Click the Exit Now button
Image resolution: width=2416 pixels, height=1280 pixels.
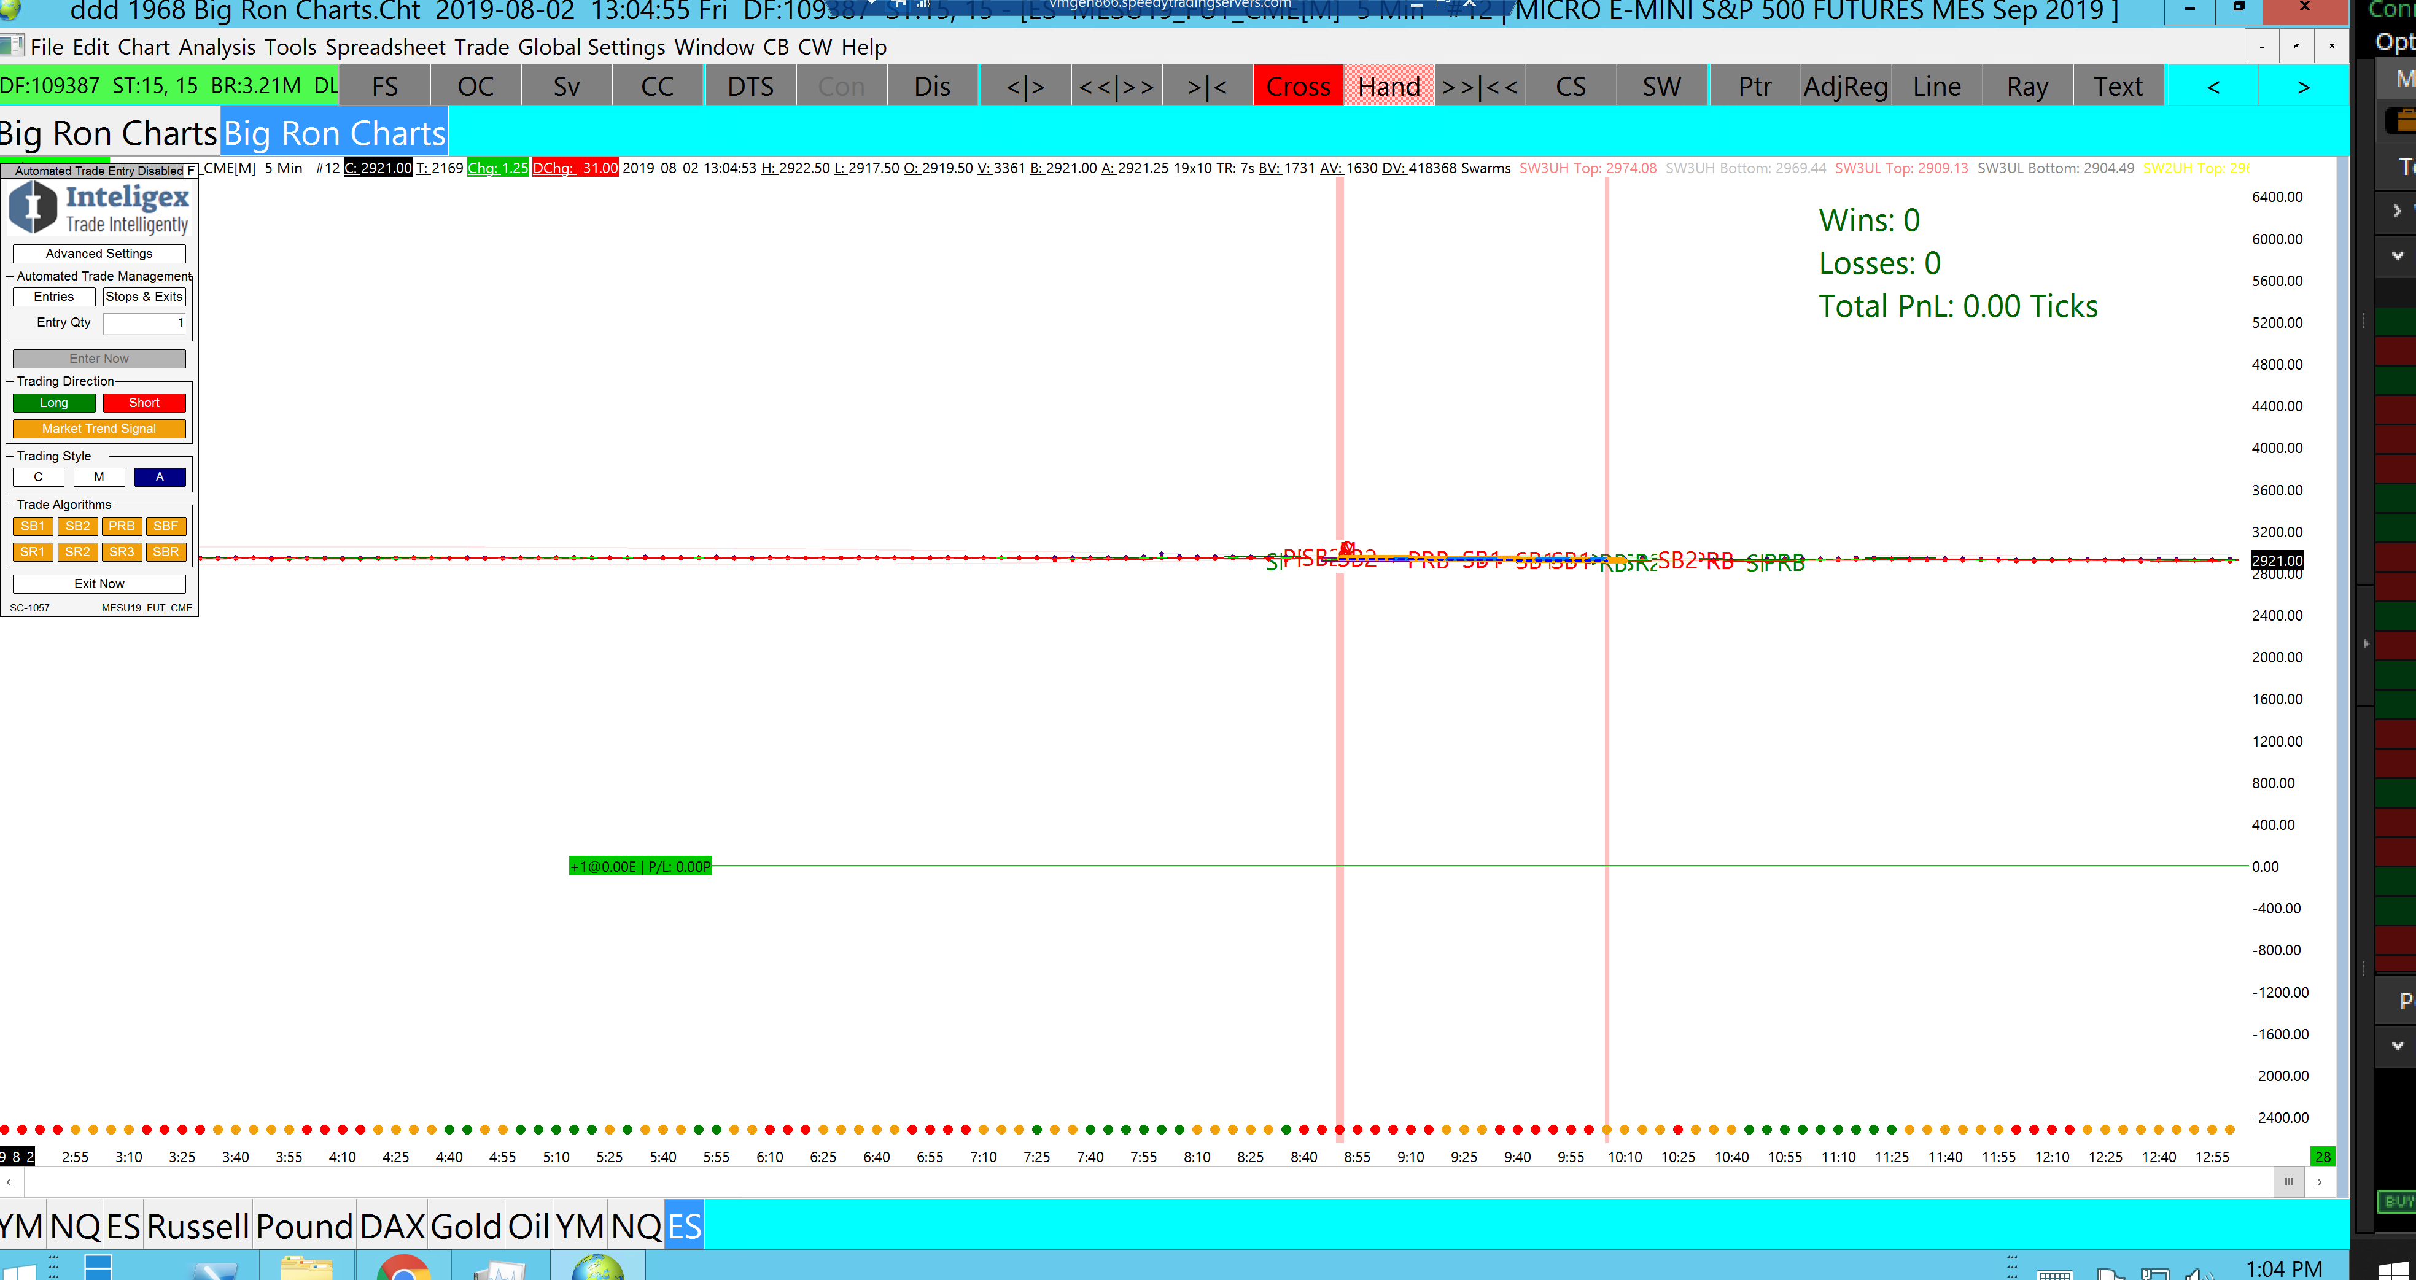tap(98, 583)
